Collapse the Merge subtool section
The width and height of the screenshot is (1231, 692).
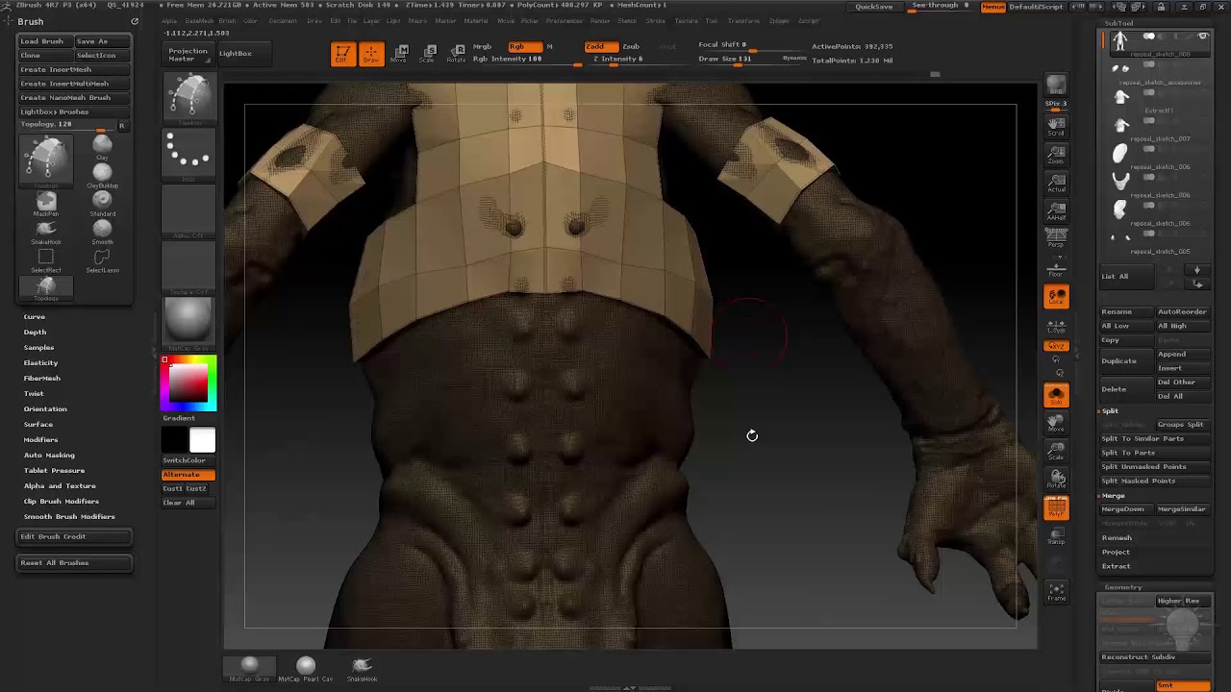coord(1113,495)
